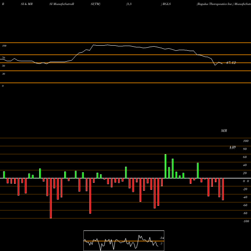Click the MR axis label -60
This screenshot has height=251, width=251.
tap(245, 205)
